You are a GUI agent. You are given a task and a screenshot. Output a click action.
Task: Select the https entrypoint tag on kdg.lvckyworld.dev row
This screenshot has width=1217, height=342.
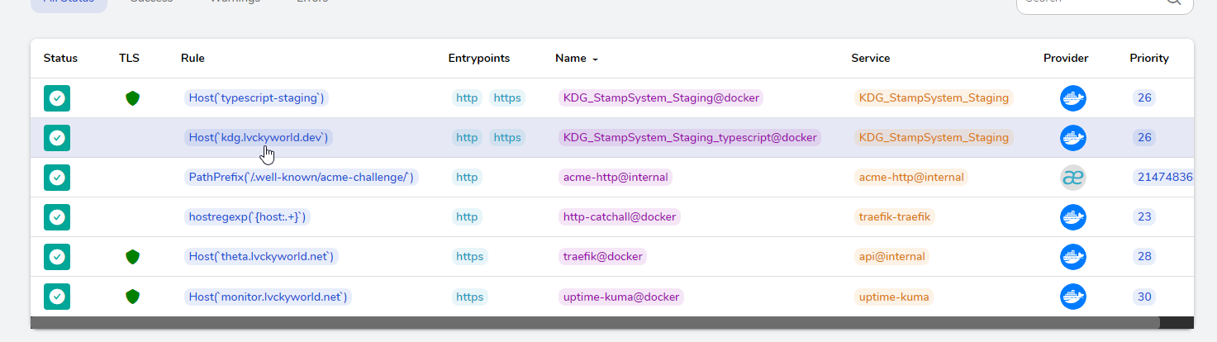click(507, 138)
